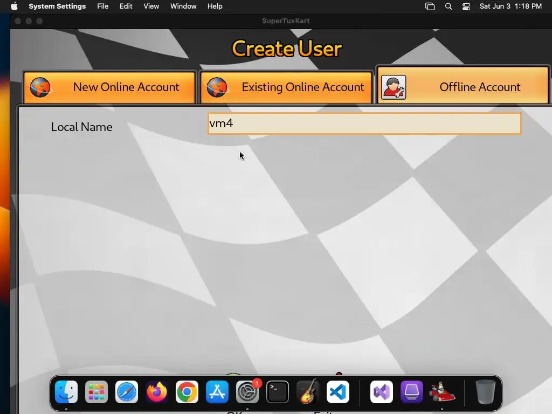Launch Google Chrome from the Dock
This screenshot has height=414, width=552.
187,392
